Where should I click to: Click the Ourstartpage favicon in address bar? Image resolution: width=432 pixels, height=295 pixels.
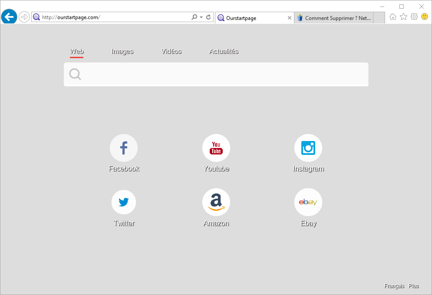click(36, 17)
